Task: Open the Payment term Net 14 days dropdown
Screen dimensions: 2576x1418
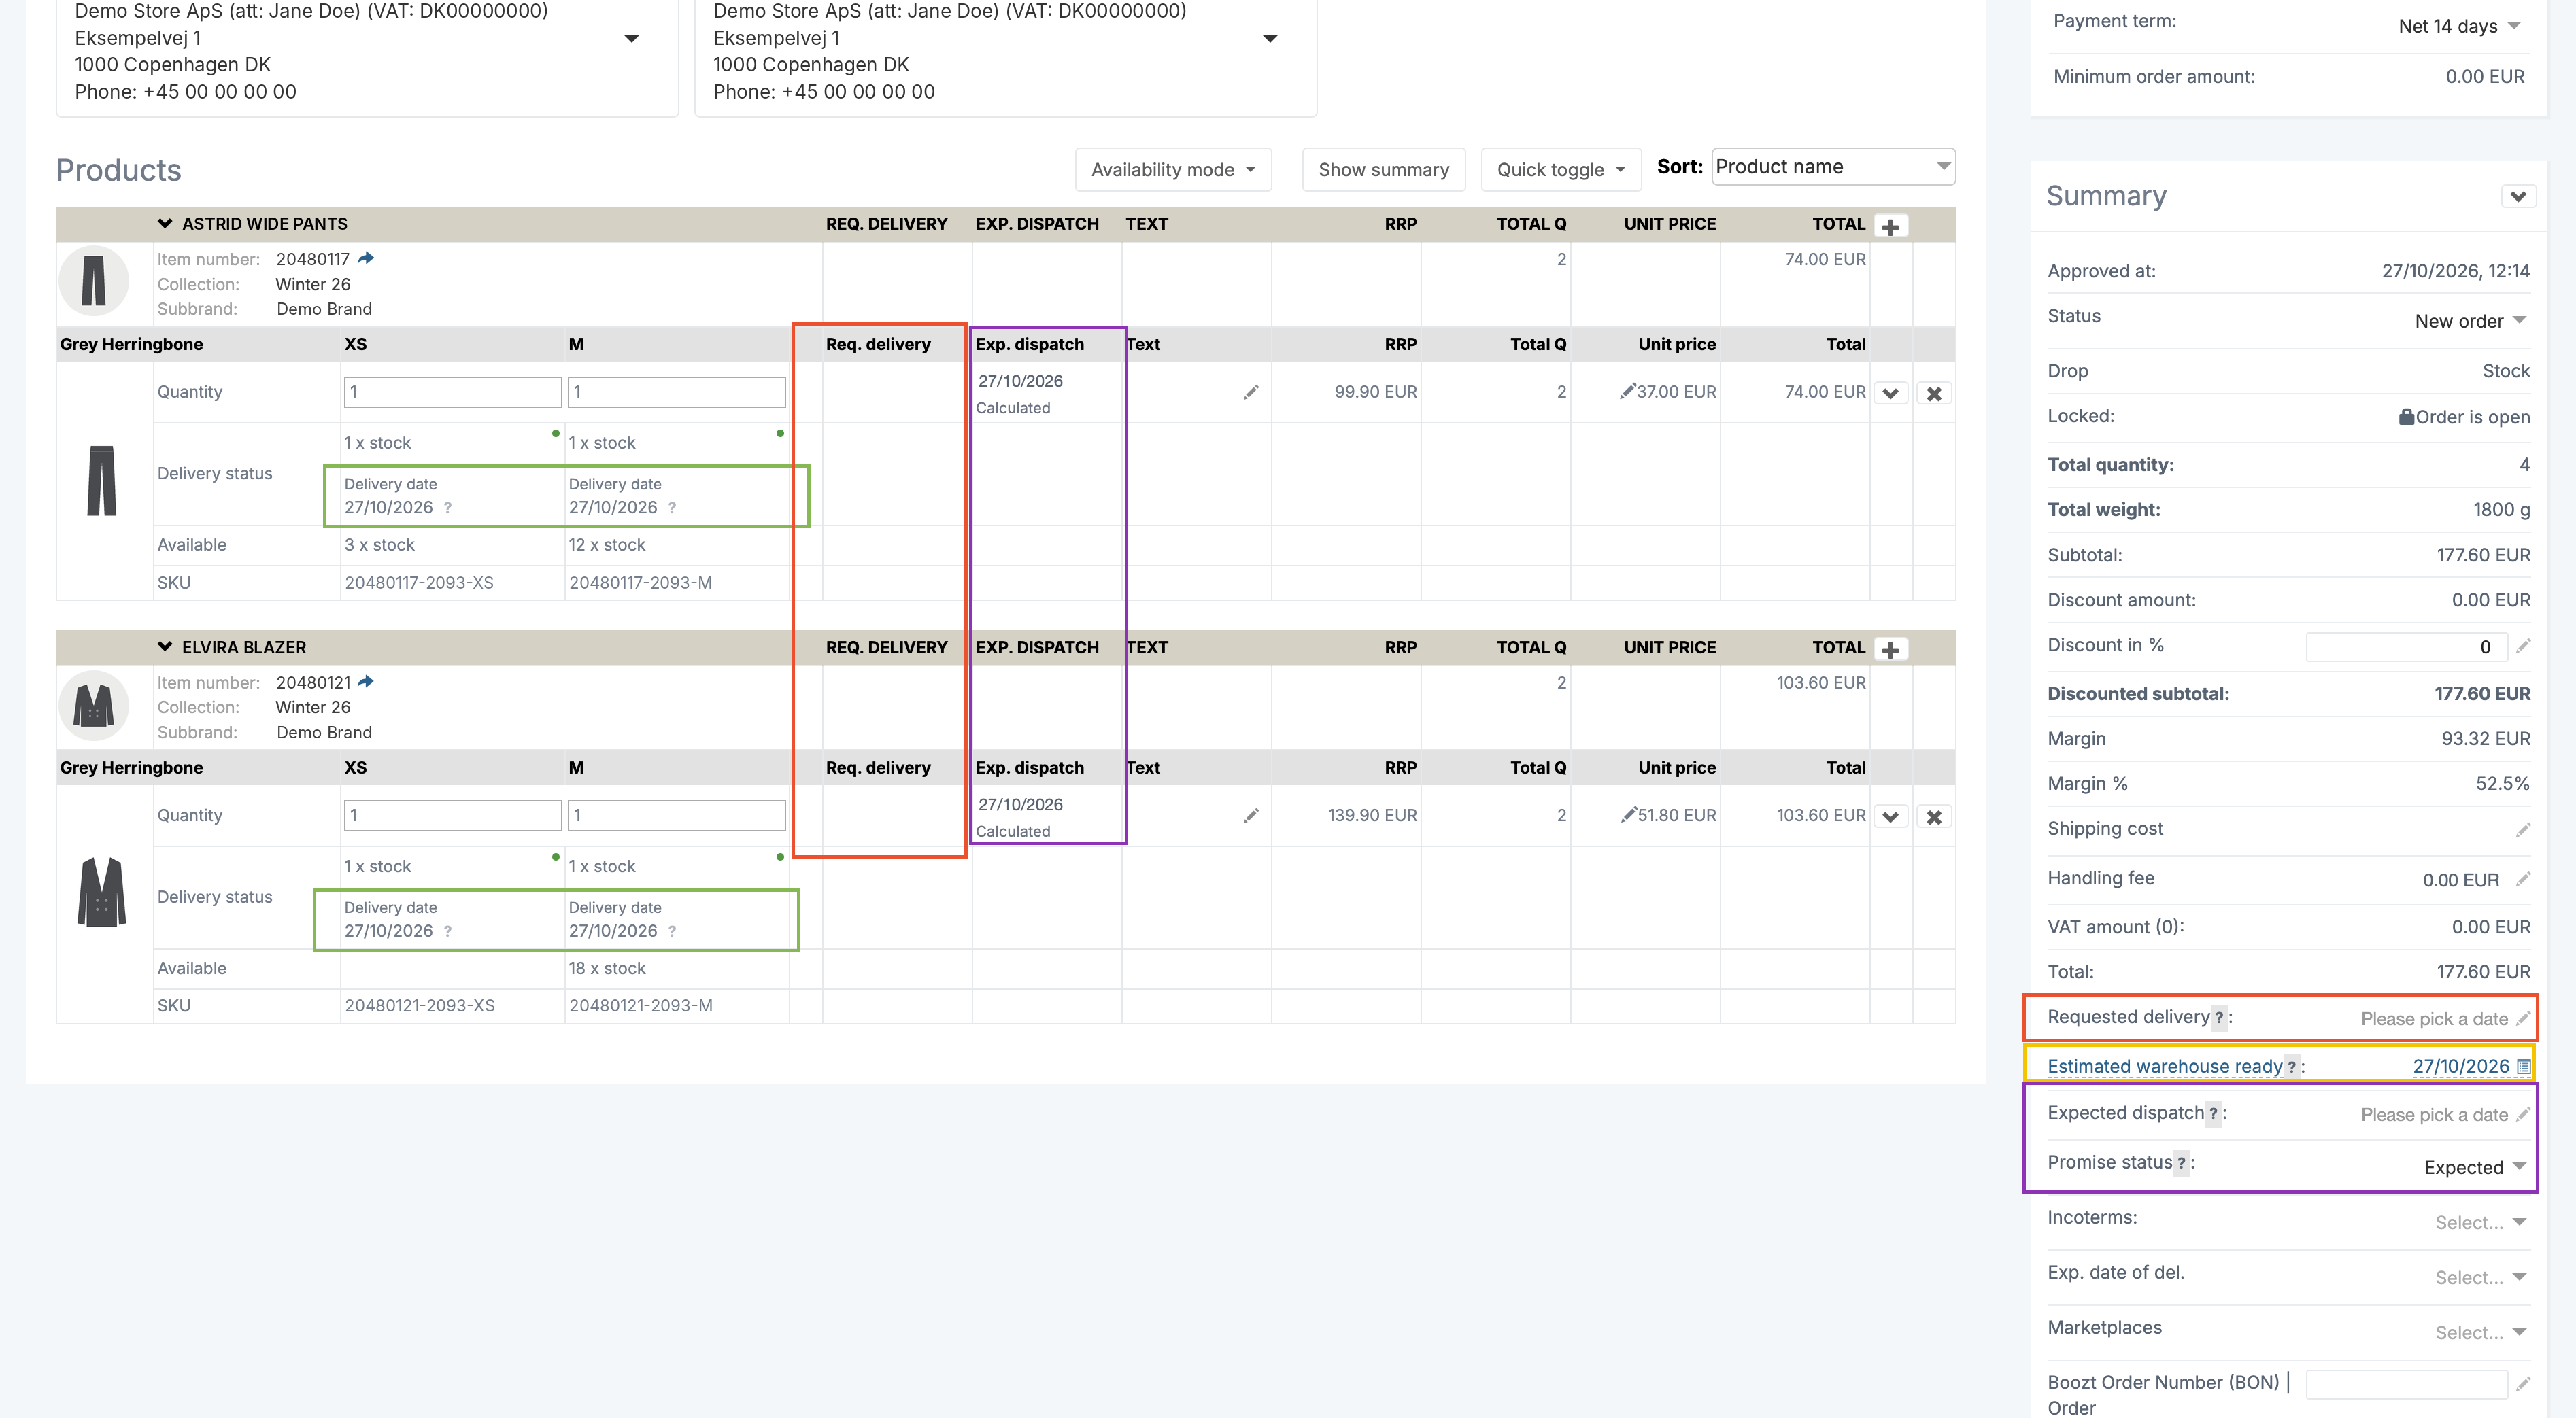Action: pyautogui.click(x=2459, y=26)
